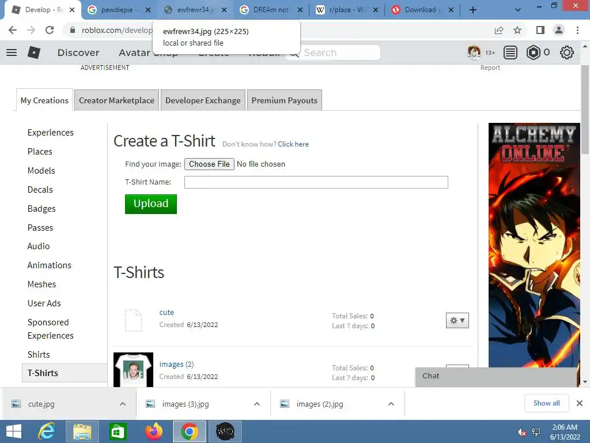Select Audio in the sidebar
The width and height of the screenshot is (590, 443).
tap(39, 246)
